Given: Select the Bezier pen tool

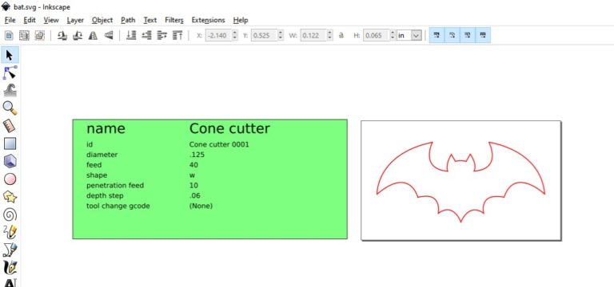Looking at the screenshot, I should 10,250.
